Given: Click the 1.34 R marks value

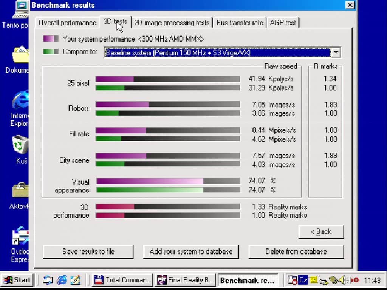Looking at the screenshot, I should [330, 79].
